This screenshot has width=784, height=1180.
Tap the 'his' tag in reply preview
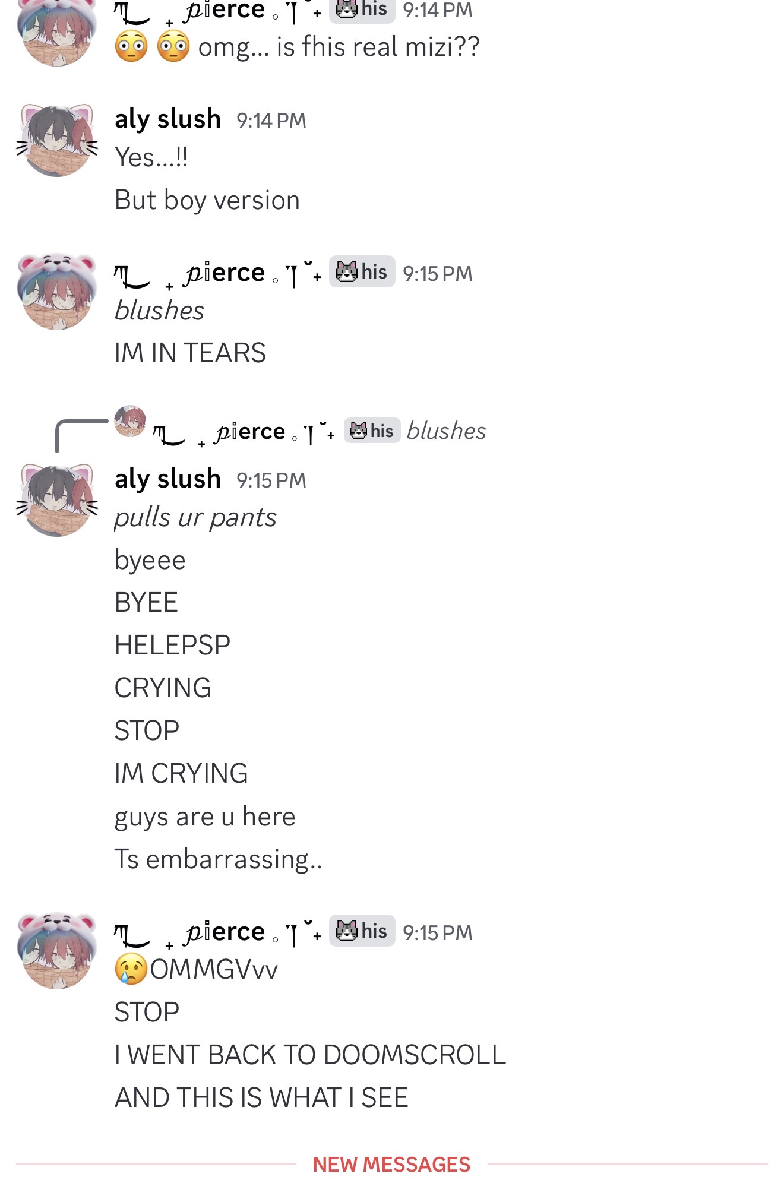coord(372,431)
